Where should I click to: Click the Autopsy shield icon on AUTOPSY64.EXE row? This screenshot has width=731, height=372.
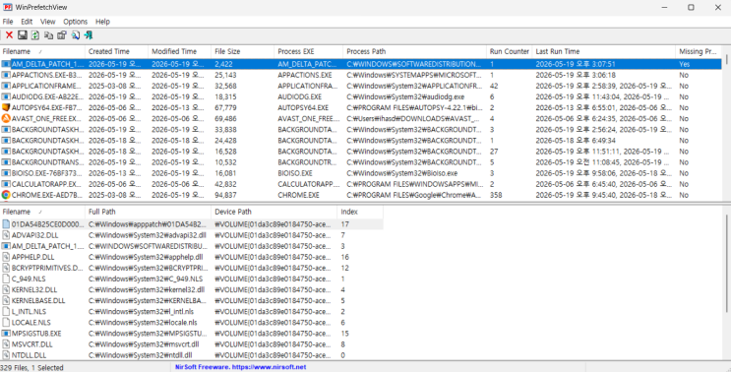[6, 107]
